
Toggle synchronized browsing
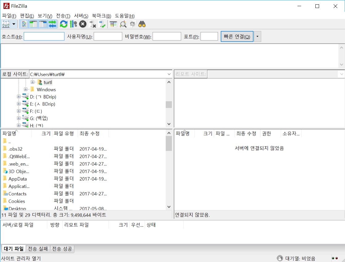[132, 24]
